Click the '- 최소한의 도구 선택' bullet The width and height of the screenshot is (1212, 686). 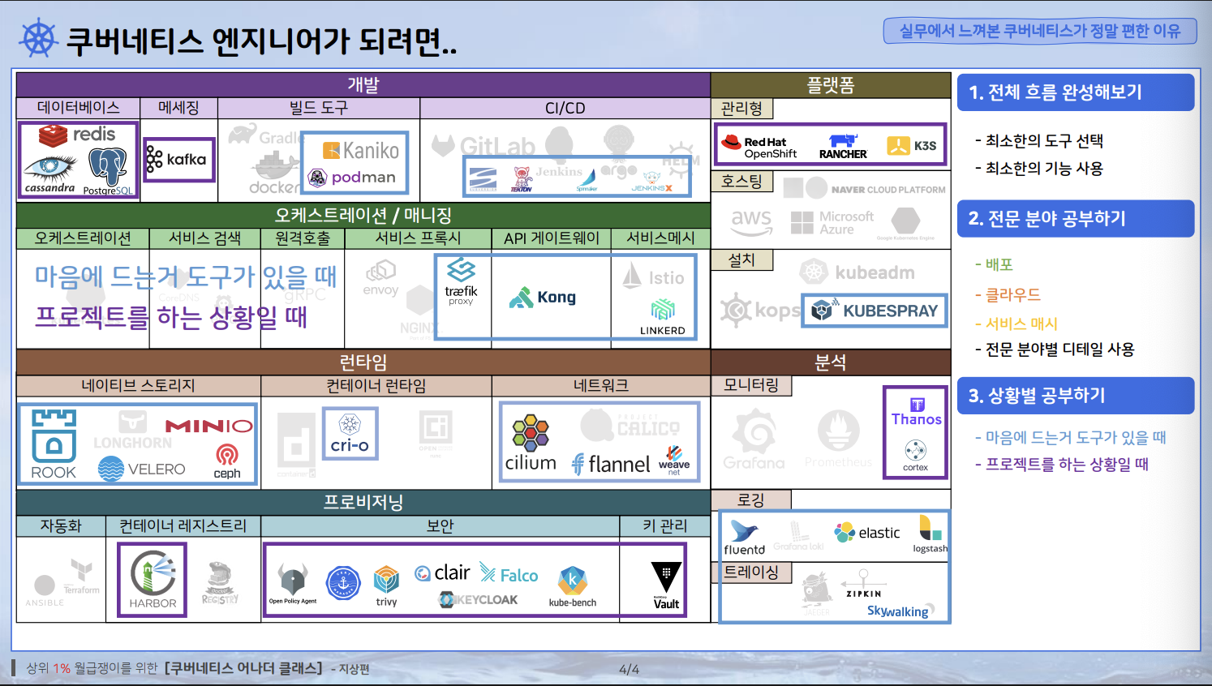(x=1039, y=141)
